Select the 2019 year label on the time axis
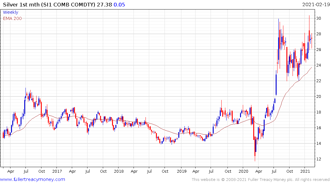The height and width of the screenshot is (184, 330). coord(182,171)
